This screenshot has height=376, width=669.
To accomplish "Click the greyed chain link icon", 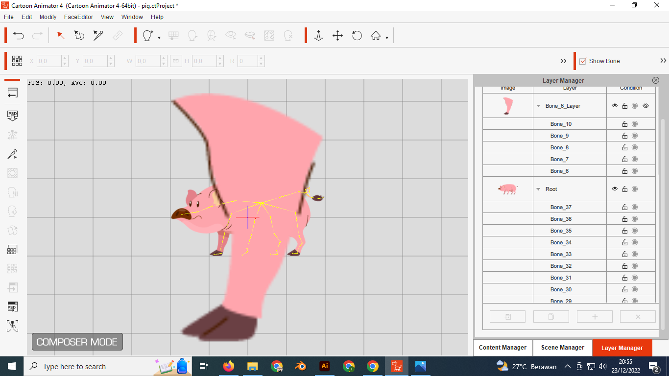I will click(x=118, y=35).
